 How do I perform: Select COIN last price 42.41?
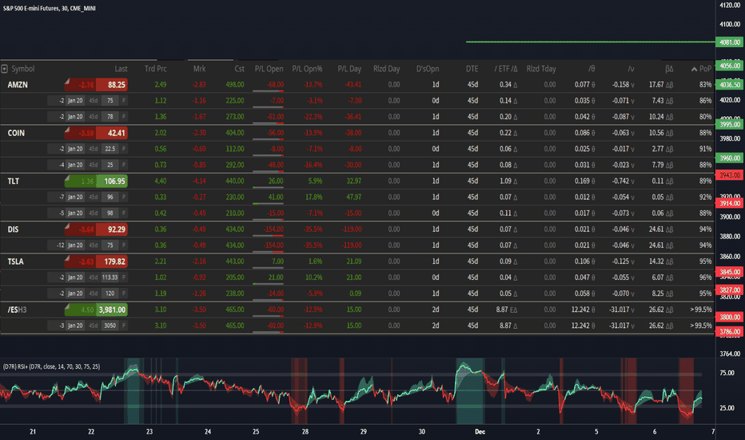pos(112,133)
